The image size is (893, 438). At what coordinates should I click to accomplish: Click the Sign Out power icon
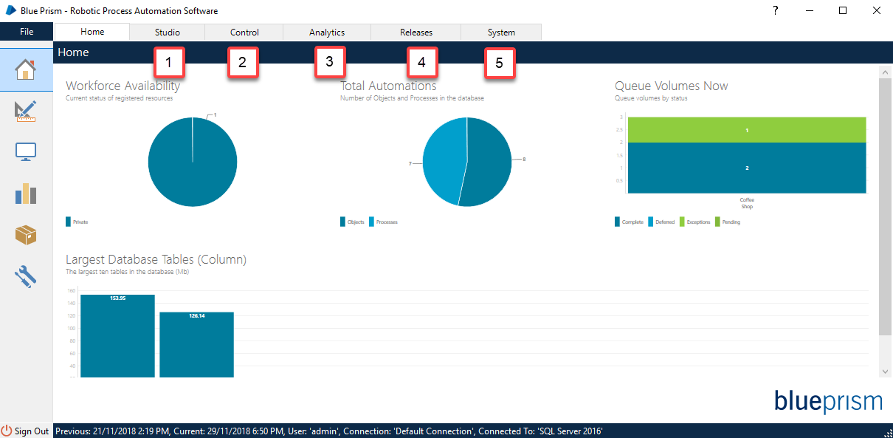point(7,431)
